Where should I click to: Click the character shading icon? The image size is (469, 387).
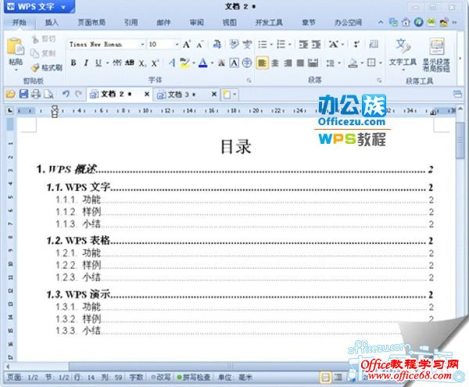click(221, 63)
